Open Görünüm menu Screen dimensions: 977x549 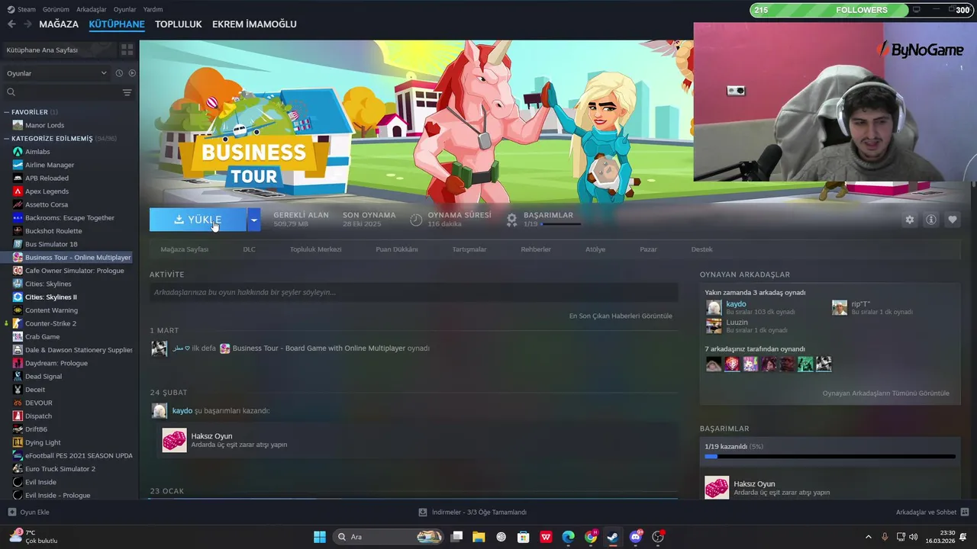click(x=56, y=9)
